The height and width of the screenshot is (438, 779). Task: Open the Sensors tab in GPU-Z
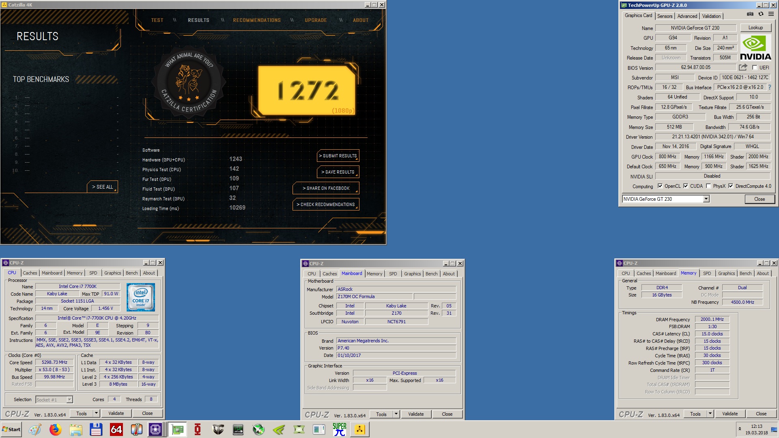(665, 16)
